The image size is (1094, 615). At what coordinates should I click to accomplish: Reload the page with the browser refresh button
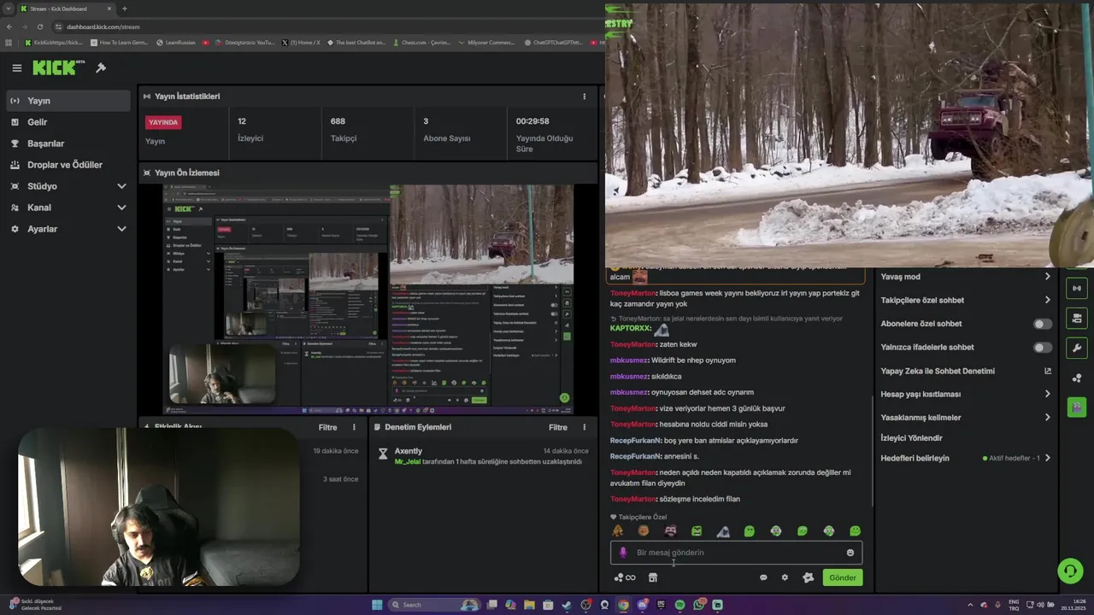[39, 26]
